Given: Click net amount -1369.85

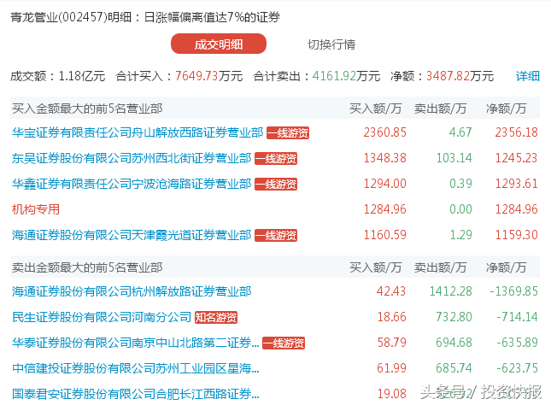Looking at the screenshot, I should [x=513, y=291].
